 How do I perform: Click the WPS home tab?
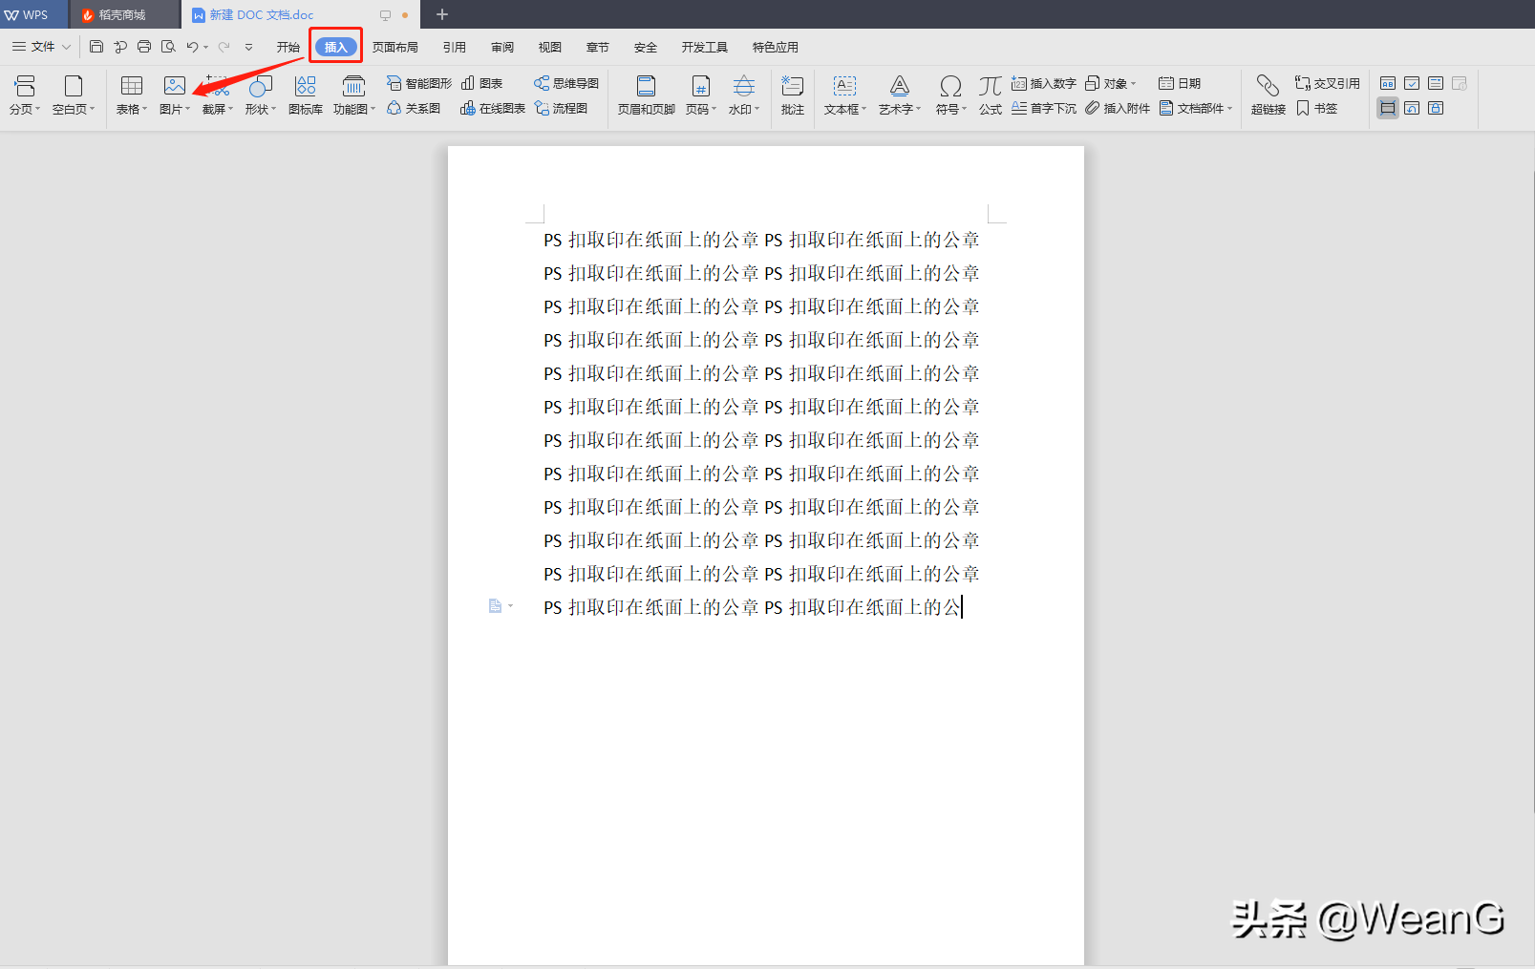tap(33, 14)
